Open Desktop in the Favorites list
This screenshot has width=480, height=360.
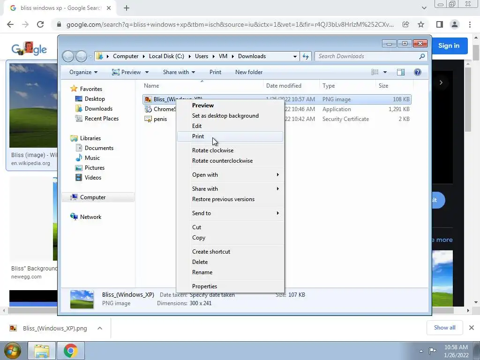tap(95, 99)
